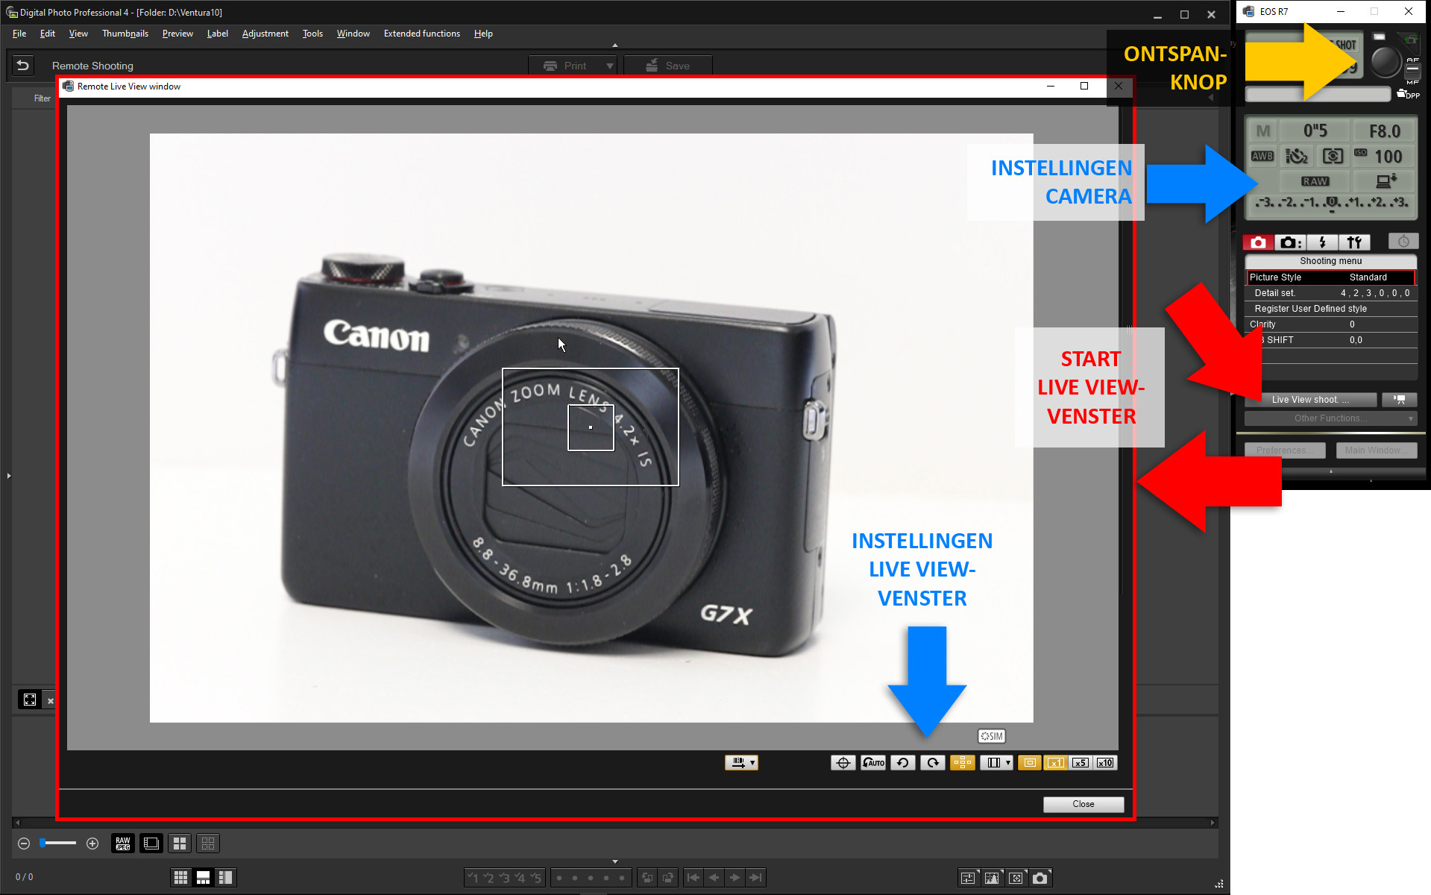The height and width of the screenshot is (895, 1431).
Task: Switch to the filmstrip-bottom layout icon
Action: [x=203, y=878]
